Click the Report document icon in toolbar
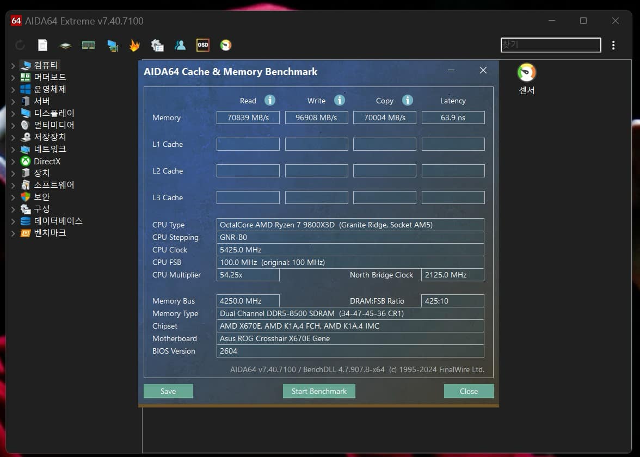Image resolution: width=640 pixels, height=457 pixels. (42, 45)
